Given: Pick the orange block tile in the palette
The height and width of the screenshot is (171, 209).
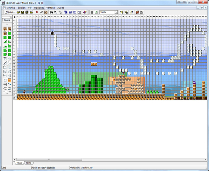Looking at the screenshot, I should [x=9, y=80].
